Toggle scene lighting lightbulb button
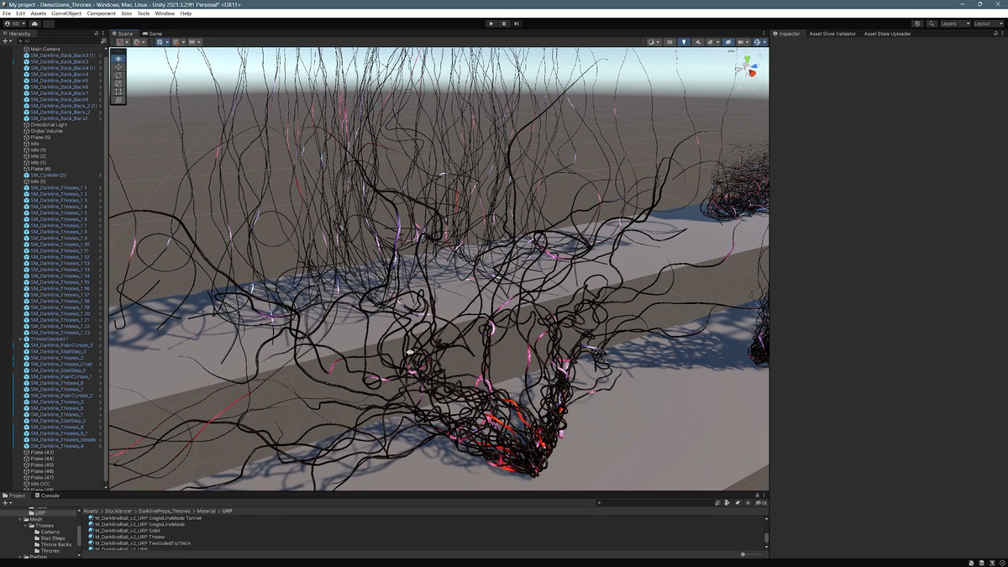1008x567 pixels. [x=683, y=42]
